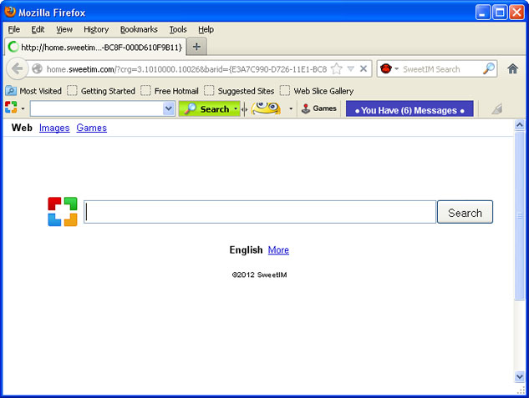This screenshot has height=398, width=529.
Task: Open a new tab with plus button
Action: click(x=196, y=47)
